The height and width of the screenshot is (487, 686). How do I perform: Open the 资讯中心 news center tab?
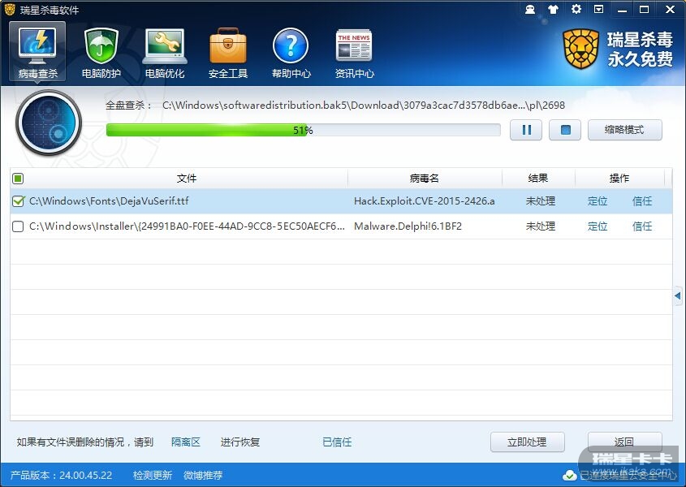pyautogui.click(x=355, y=53)
